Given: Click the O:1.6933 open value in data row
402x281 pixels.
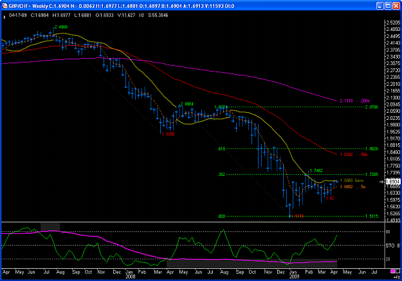Looking at the screenshot, I should point(104,15).
